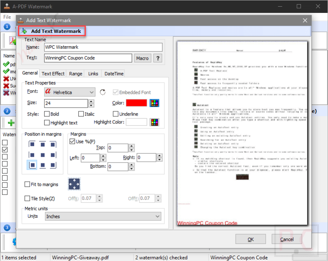
Task: Open the Helvetica font dropdown
Action: (70, 92)
